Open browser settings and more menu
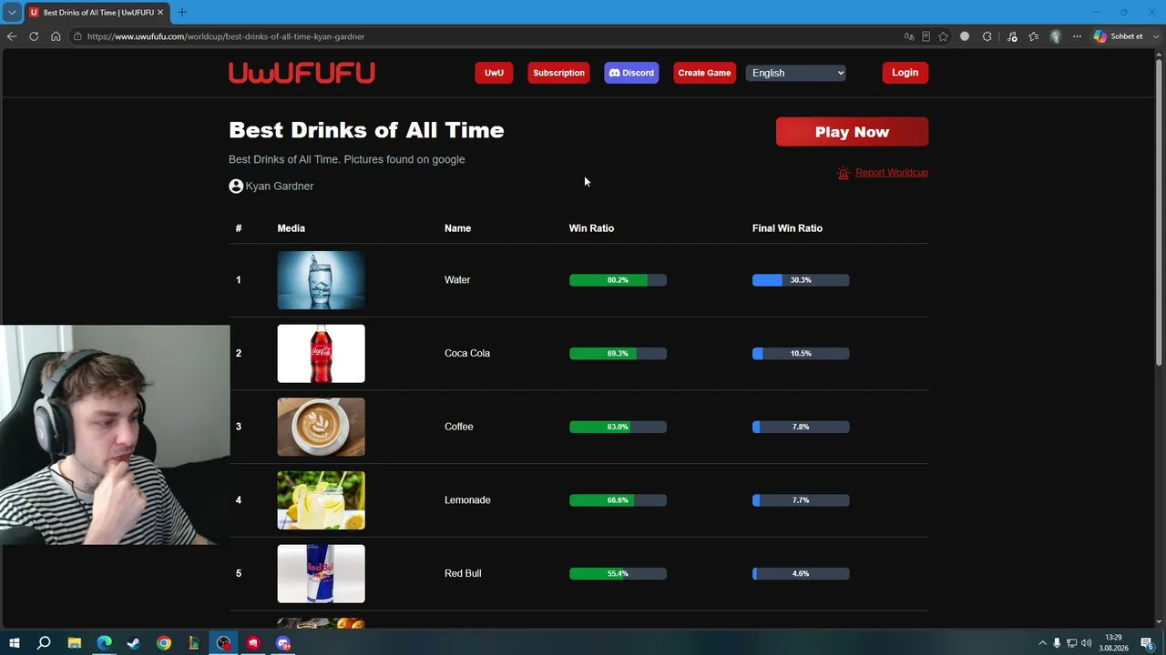Image resolution: width=1166 pixels, height=655 pixels. coord(1077,36)
